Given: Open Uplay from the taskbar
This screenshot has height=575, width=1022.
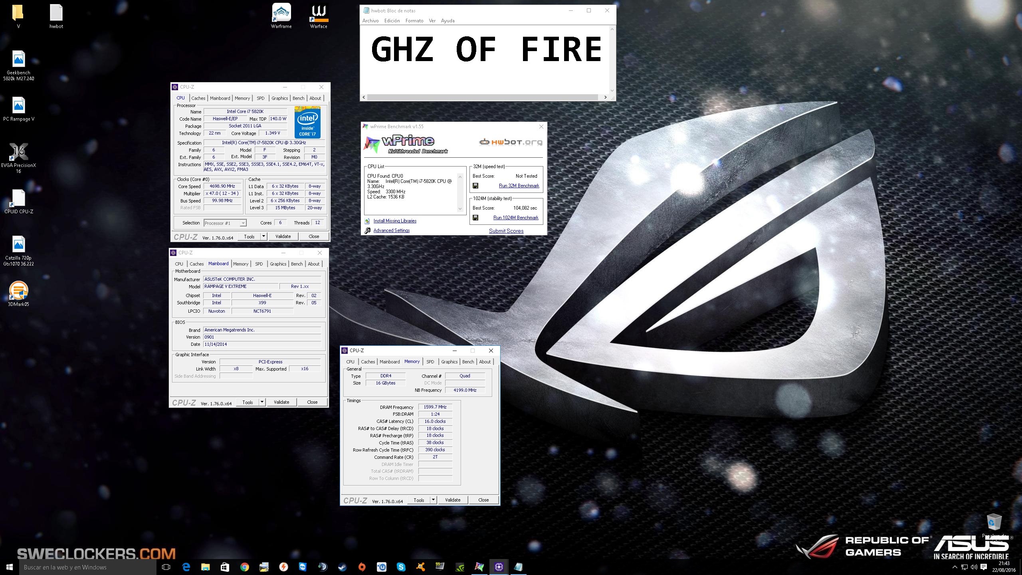Looking at the screenshot, I should tap(382, 567).
